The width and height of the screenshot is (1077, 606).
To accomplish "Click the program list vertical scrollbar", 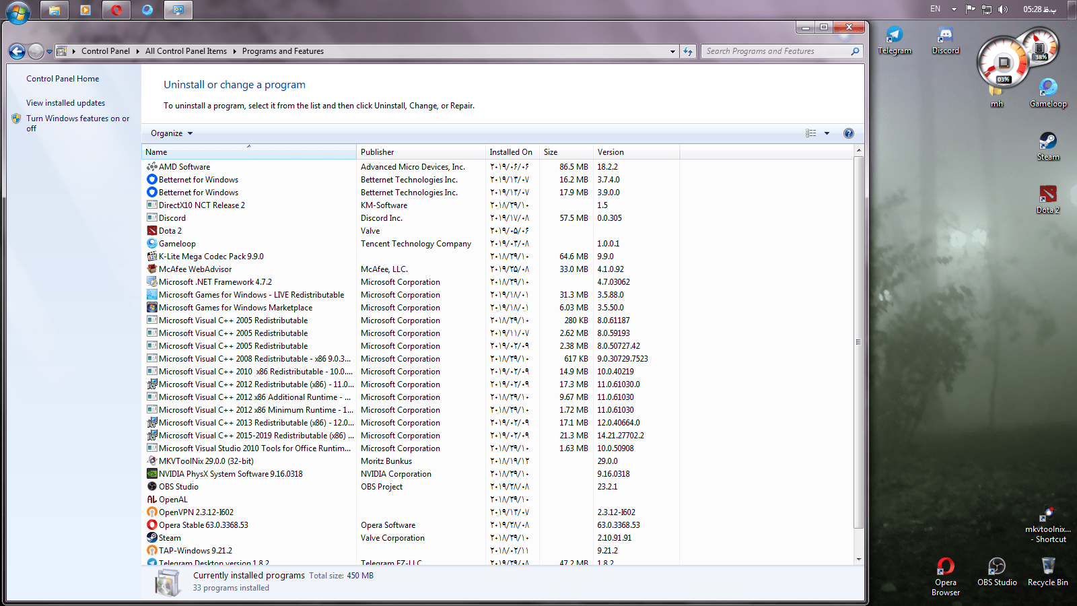I will 858,342.
